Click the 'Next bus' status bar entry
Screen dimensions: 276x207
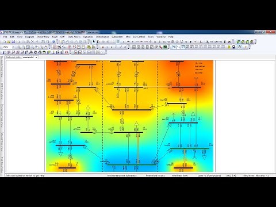[262, 175]
